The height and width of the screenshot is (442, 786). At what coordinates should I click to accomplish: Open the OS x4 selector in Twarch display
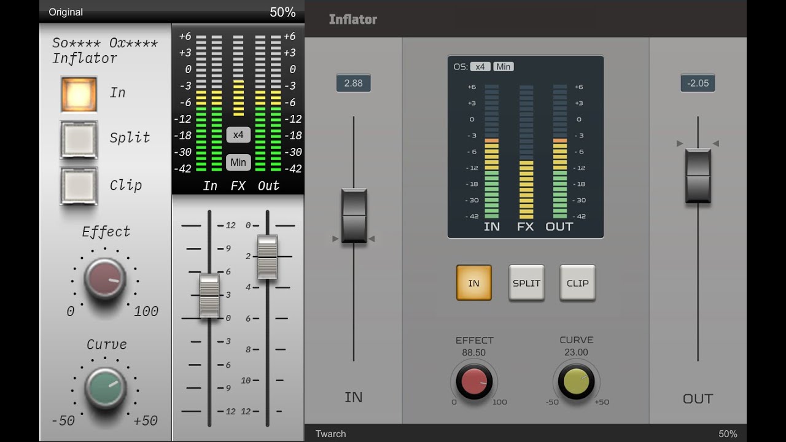[480, 66]
